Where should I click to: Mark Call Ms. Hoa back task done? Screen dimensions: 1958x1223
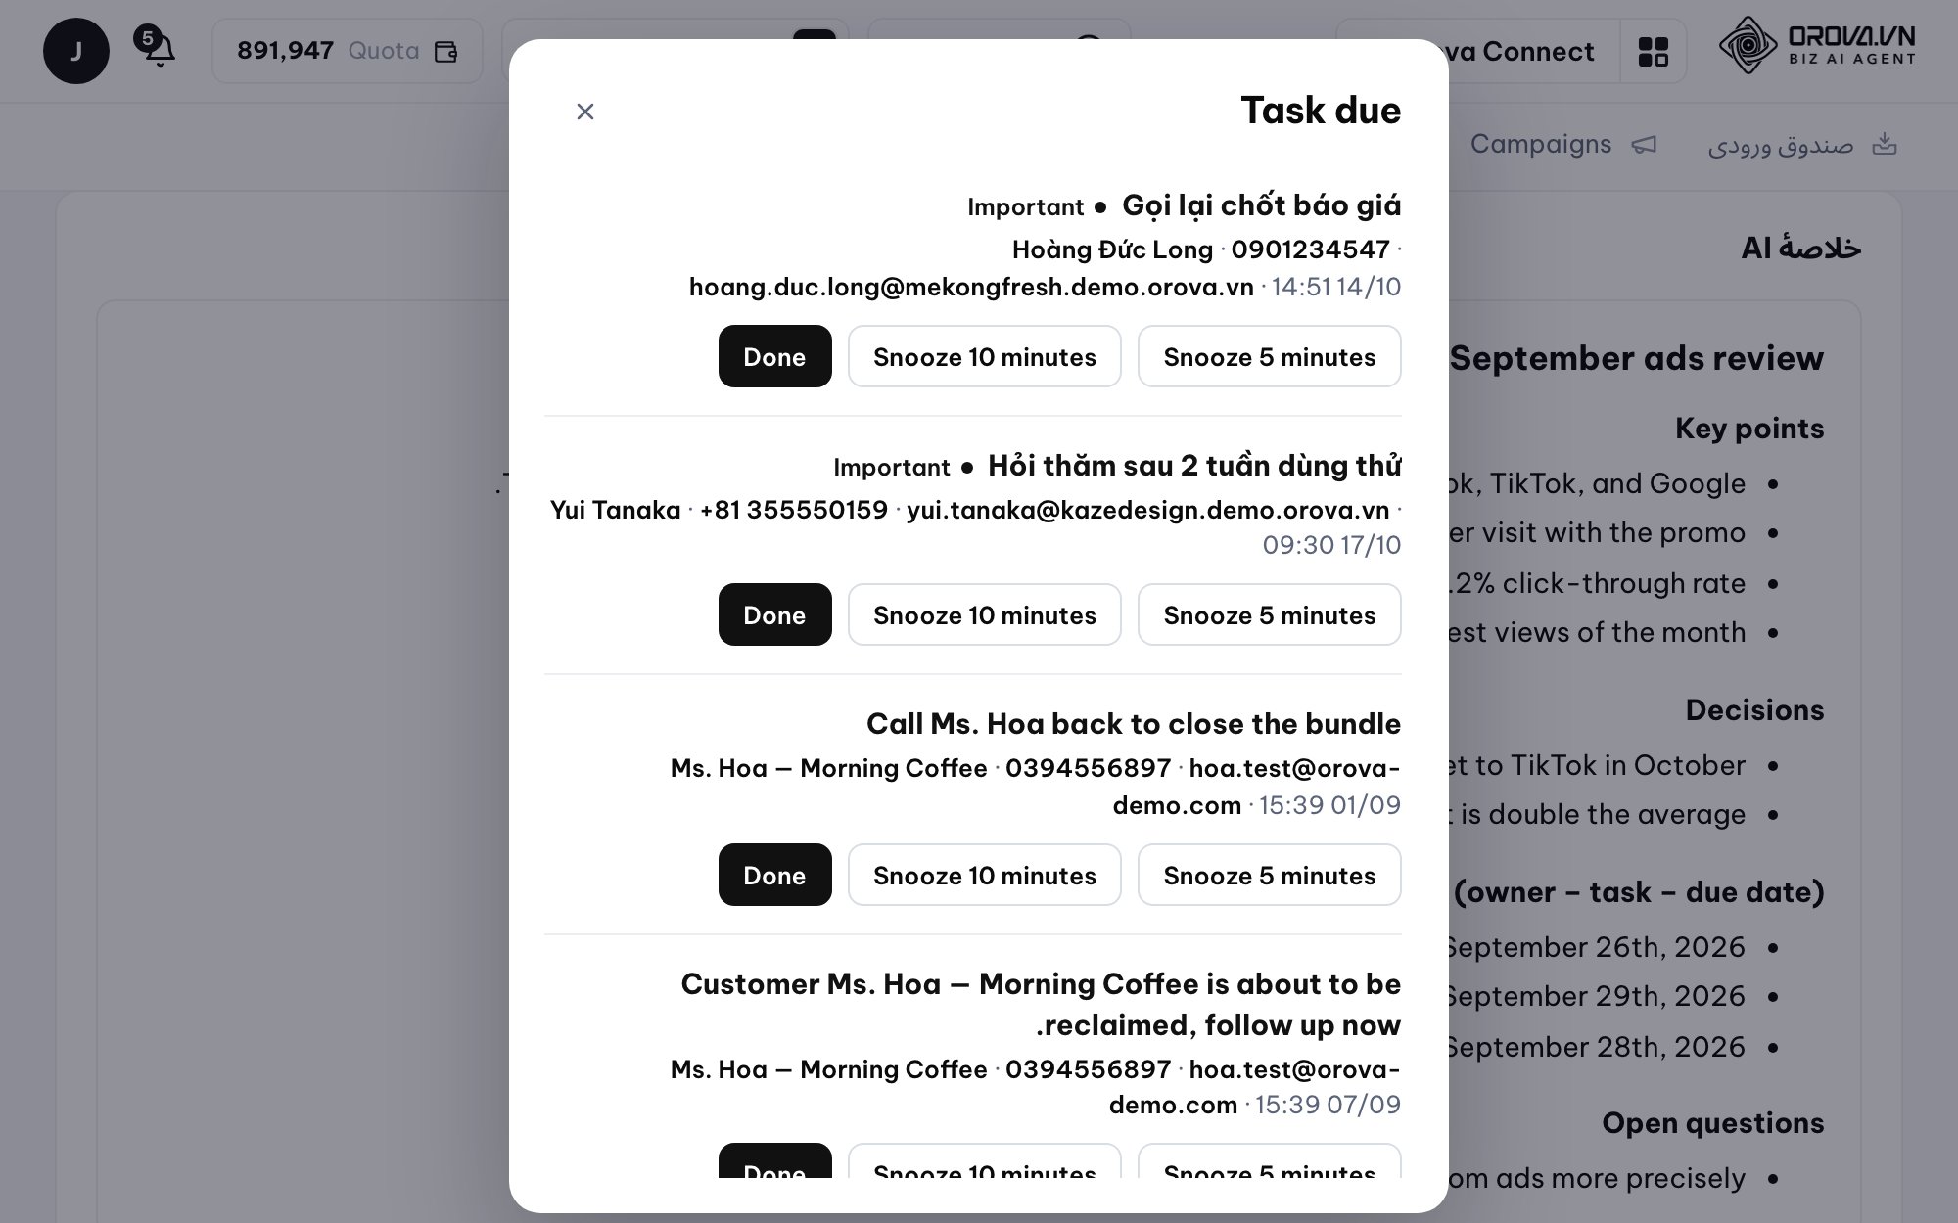774,875
